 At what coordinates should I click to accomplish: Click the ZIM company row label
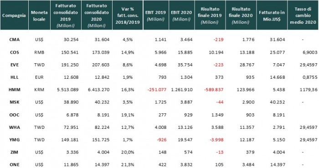coord(15,152)
